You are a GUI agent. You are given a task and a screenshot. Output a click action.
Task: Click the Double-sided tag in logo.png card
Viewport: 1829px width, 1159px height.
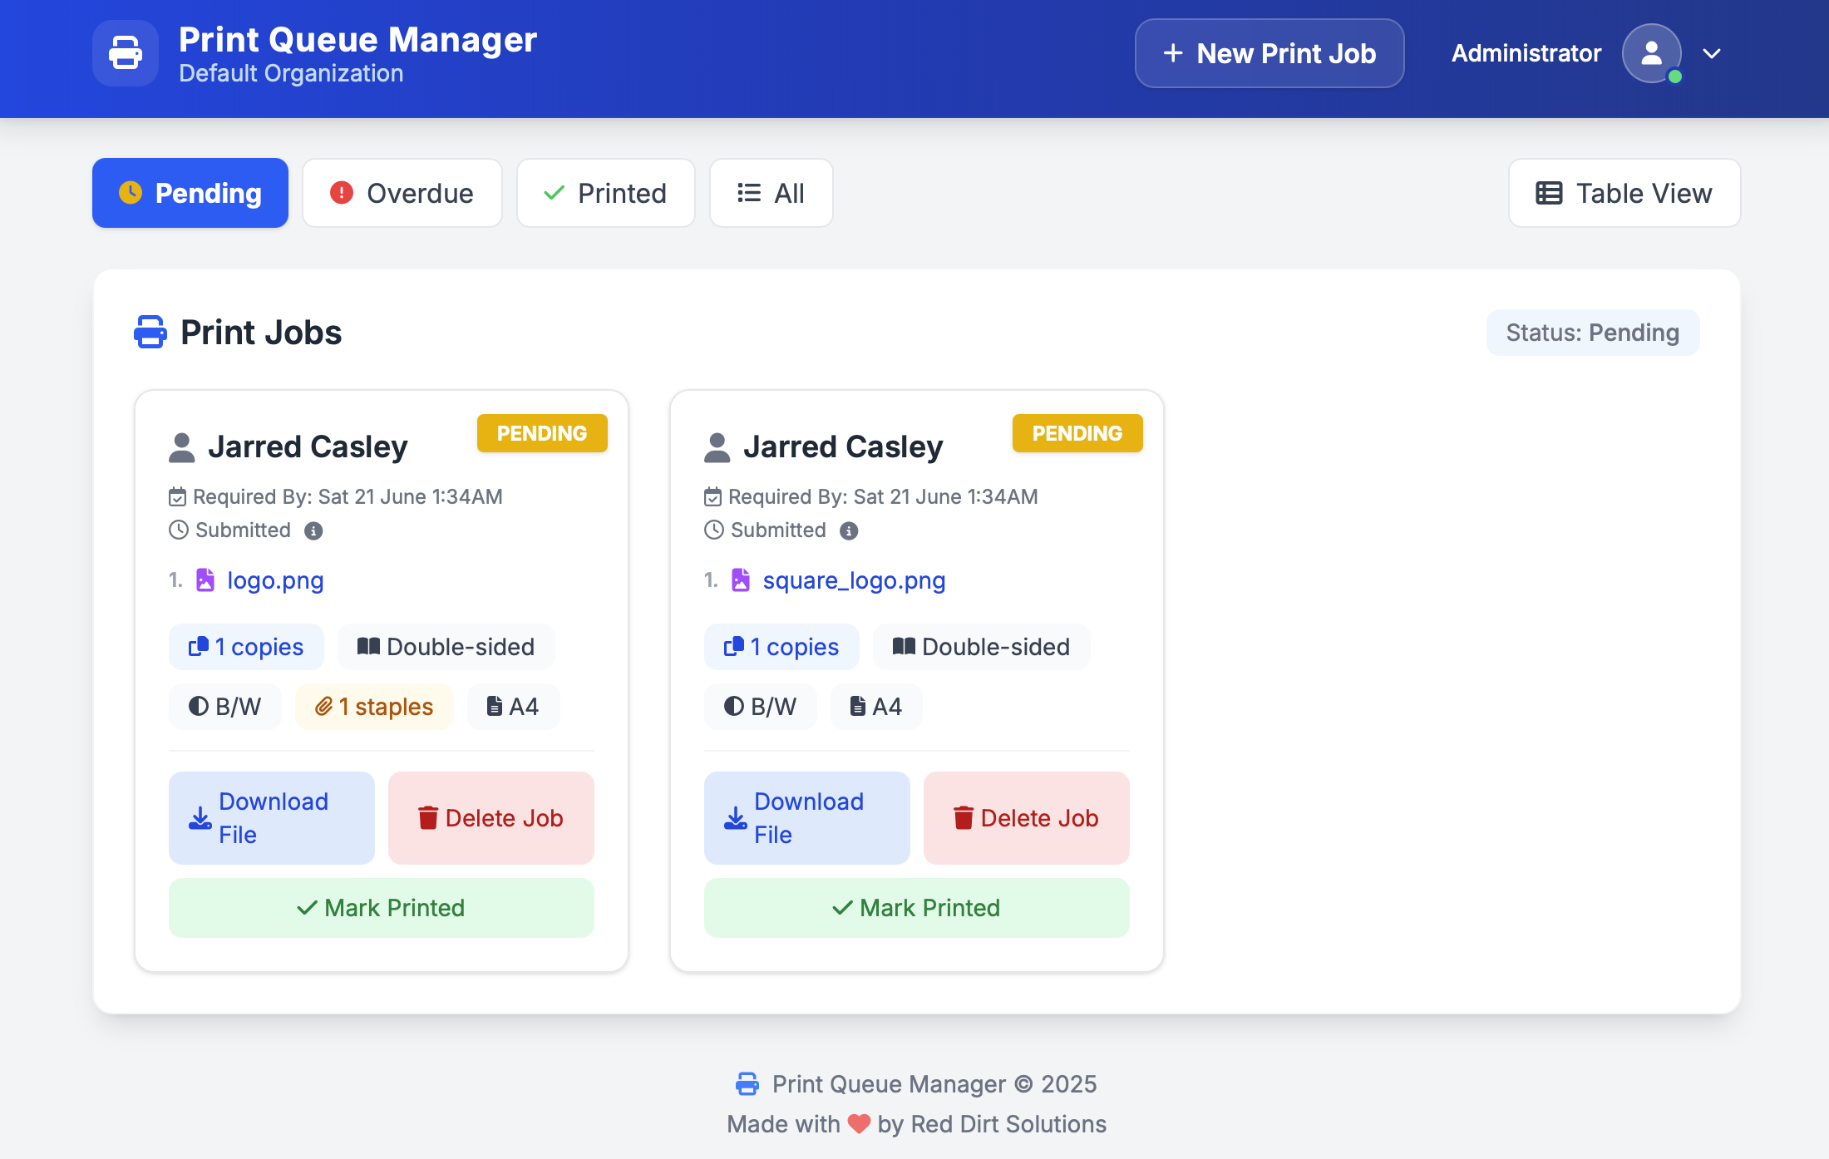click(x=446, y=647)
